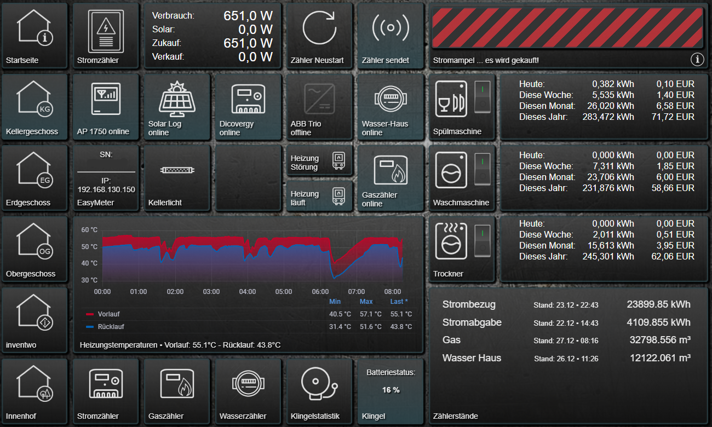The width and height of the screenshot is (712, 427).
Task: Open the Wasserzähler tile in the bottom row
Action: click(x=248, y=391)
